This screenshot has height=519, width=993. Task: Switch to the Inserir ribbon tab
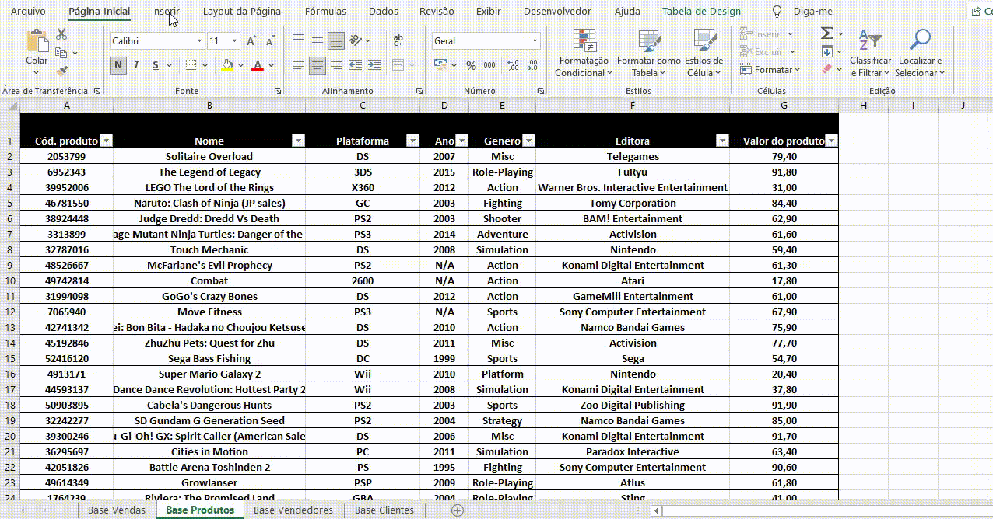165,12
